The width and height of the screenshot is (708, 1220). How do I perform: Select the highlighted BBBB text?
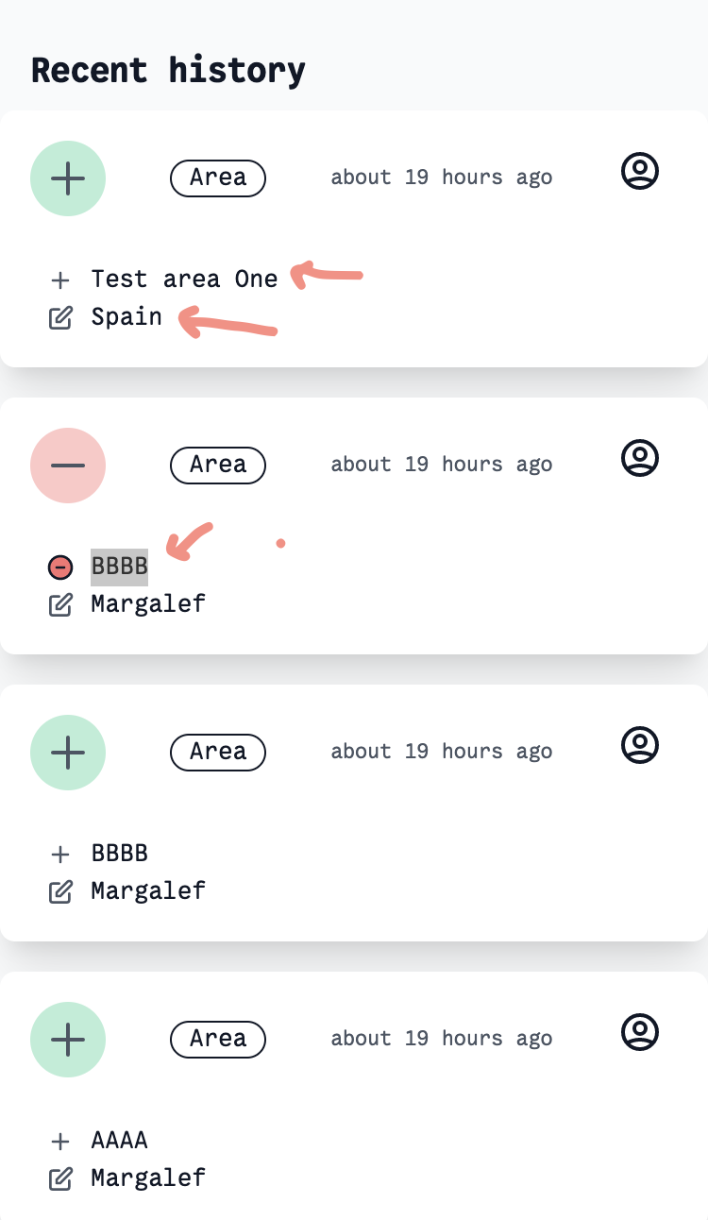click(x=119, y=567)
